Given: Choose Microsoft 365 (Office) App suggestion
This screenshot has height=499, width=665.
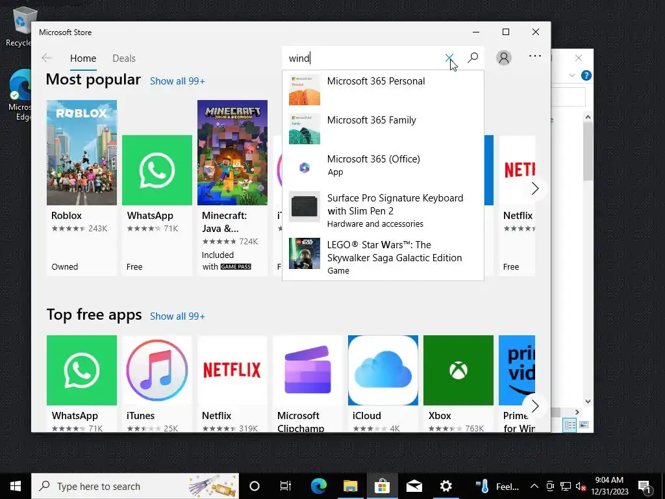Looking at the screenshot, I should (383, 167).
